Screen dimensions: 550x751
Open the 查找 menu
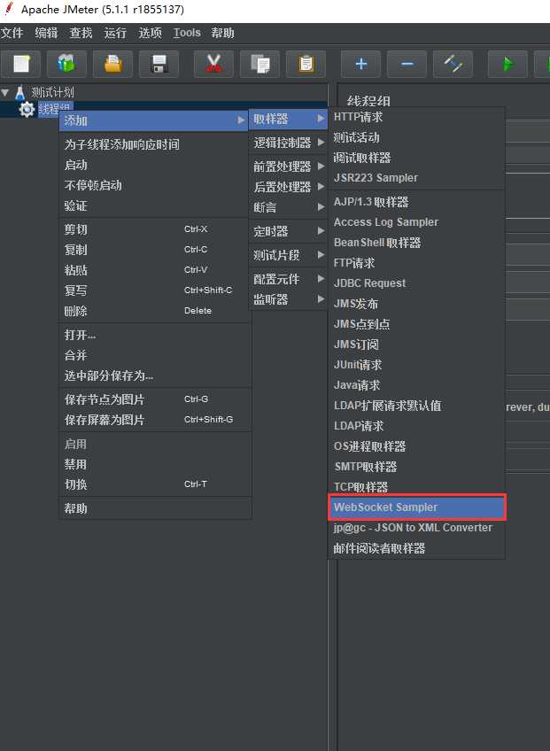pyautogui.click(x=81, y=33)
